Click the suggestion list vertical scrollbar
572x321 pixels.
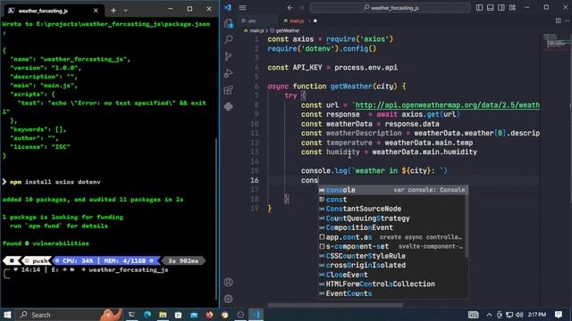467,221
